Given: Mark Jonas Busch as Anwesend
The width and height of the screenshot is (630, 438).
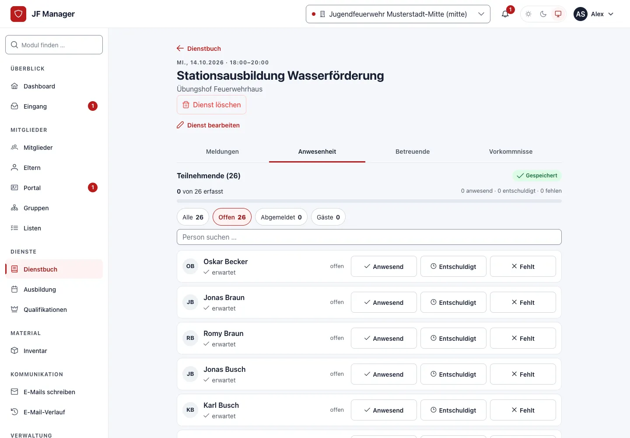Looking at the screenshot, I should (384, 374).
